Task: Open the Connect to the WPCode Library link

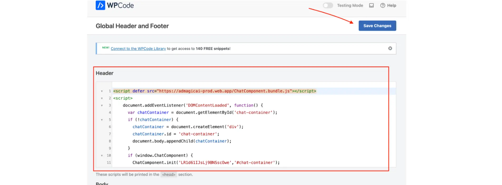Action: 138,49
